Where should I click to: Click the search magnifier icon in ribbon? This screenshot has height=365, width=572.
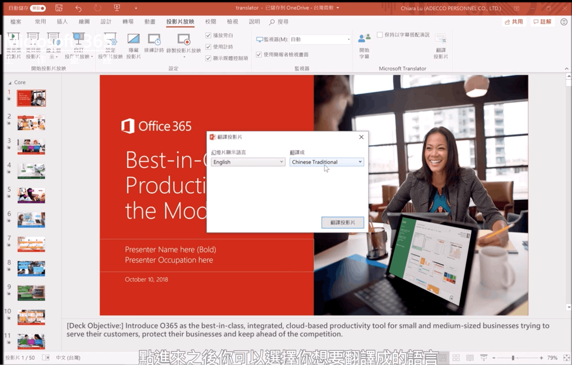coord(272,22)
